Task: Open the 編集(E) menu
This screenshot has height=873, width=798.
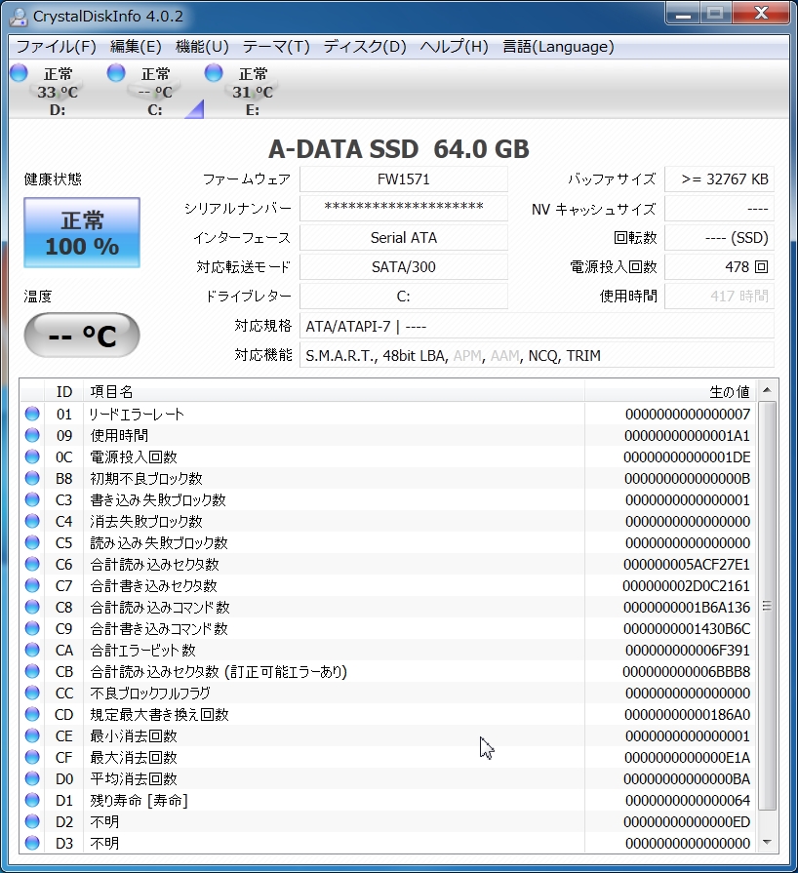Action: point(136,47)
